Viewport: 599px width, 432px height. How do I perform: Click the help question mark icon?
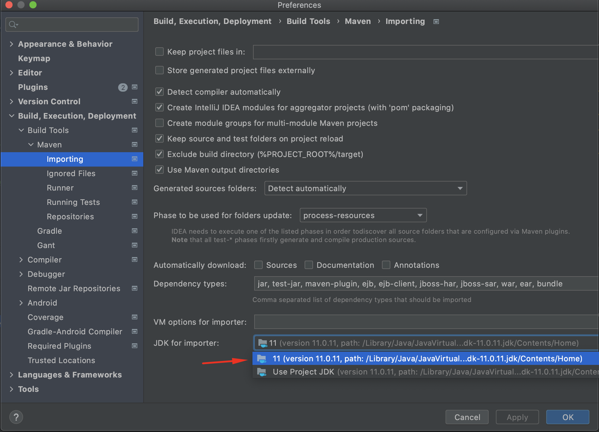pyautogui.click(x=16, y=417)
